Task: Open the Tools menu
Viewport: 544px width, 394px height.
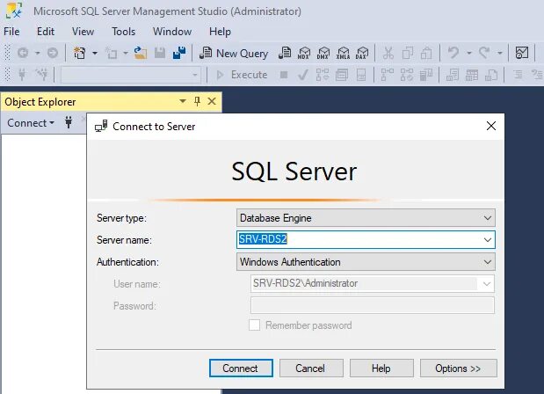Action: point(124,32)
